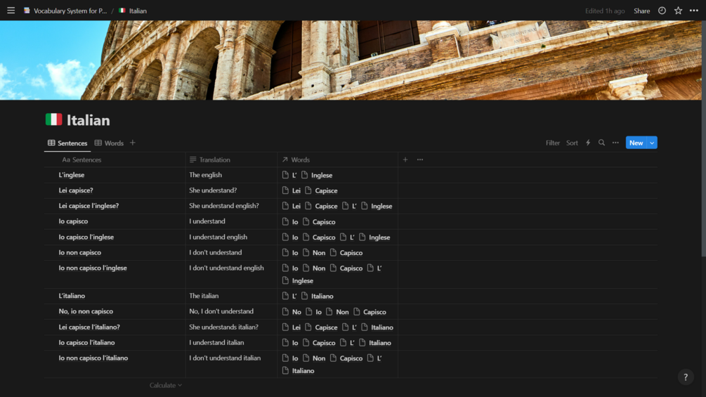Click the Words column header

tap(338, 160)
